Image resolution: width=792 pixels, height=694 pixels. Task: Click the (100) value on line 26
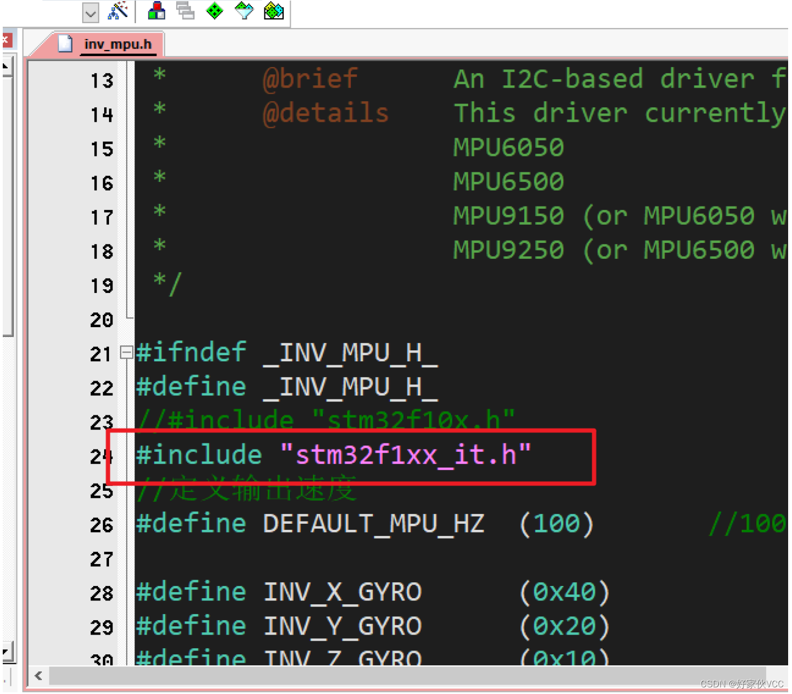(x=556, y=523)
